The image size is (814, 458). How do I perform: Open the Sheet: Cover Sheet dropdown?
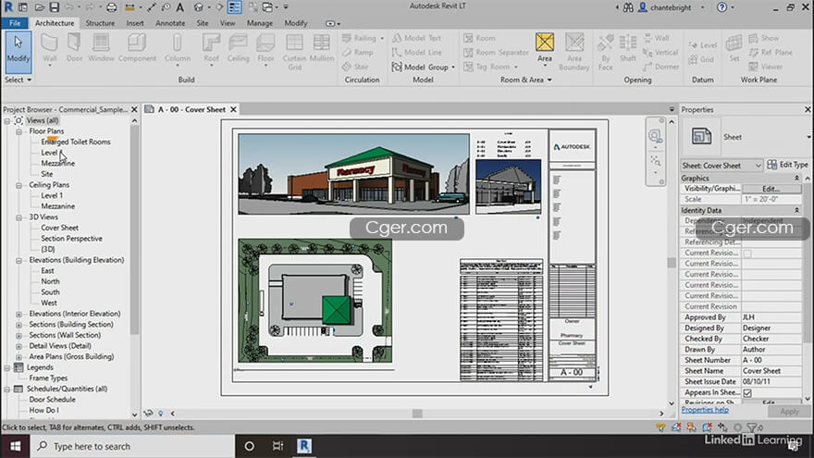coord(721,165)
